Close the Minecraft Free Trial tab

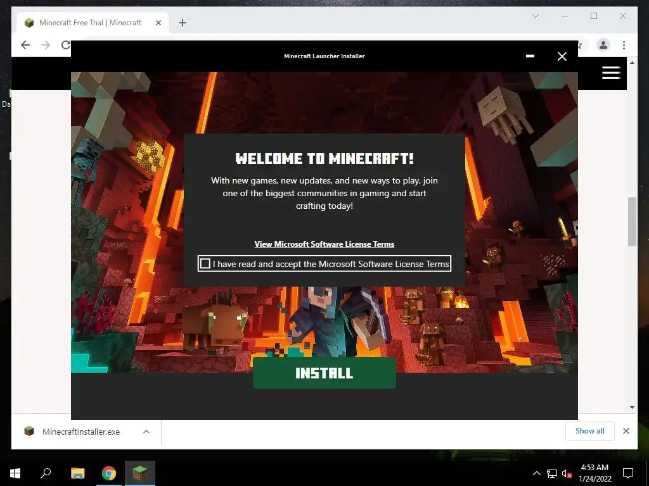(158, 23)
